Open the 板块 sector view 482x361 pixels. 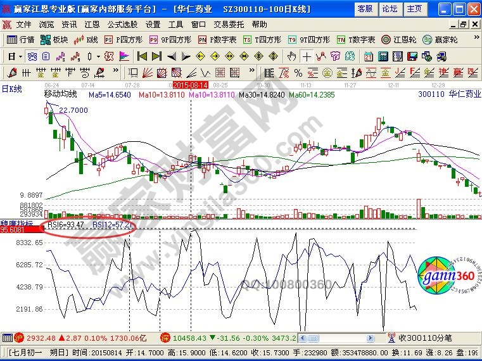(54, 40)
